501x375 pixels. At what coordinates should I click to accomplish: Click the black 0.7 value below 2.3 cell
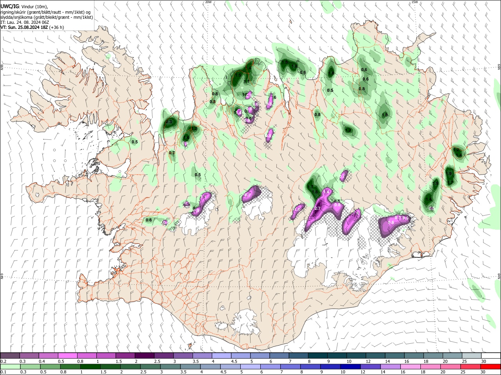(172, 153)
